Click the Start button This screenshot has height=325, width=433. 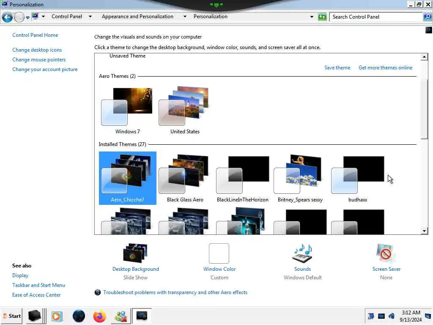tap(12, 316)
